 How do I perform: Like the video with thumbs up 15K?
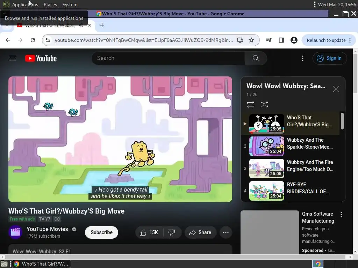[149, 232]
